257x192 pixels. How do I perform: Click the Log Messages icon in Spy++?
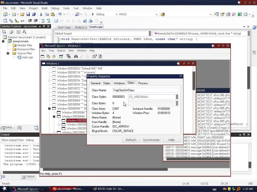pos(61,56)
